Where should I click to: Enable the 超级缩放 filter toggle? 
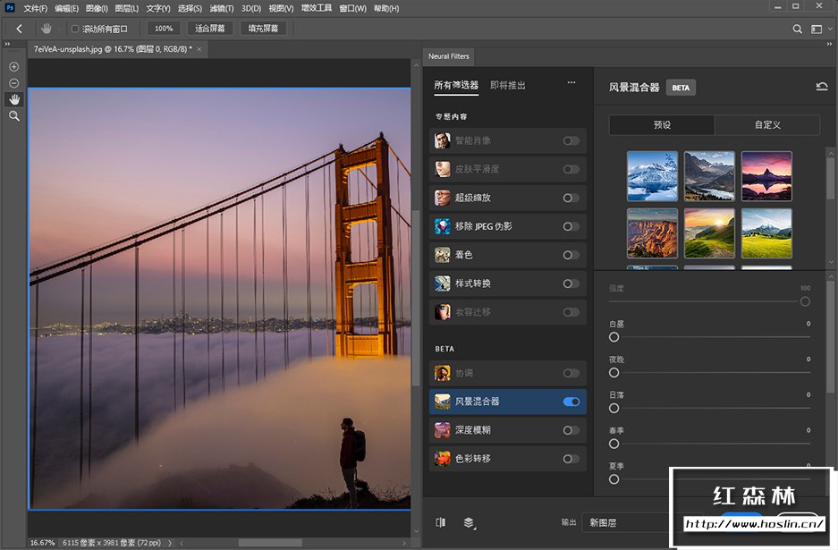571,198
